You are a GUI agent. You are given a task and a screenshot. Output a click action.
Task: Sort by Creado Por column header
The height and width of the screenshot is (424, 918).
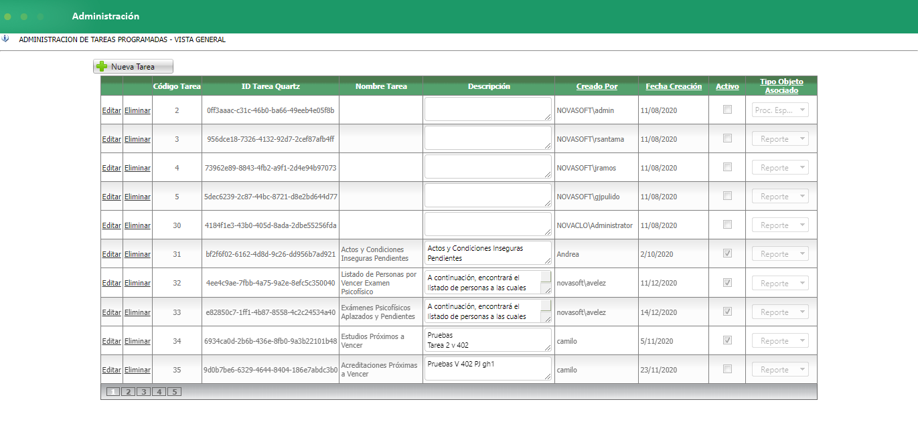597,86
